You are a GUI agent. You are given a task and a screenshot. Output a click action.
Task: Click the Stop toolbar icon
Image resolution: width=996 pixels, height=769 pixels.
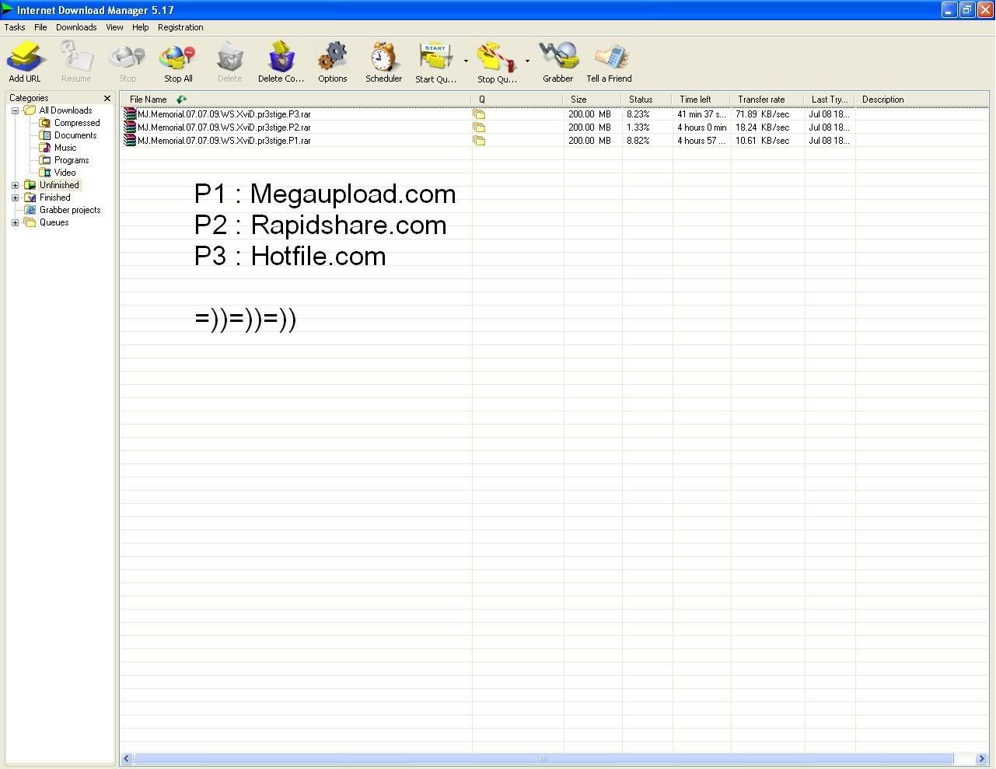pos(128,58)
